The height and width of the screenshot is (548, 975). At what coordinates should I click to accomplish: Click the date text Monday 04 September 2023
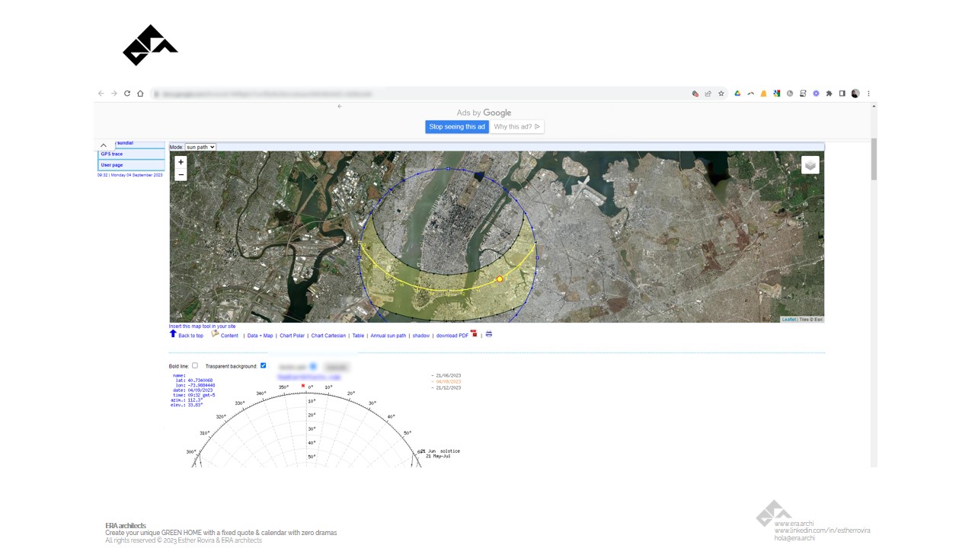(x=137, y=175)
